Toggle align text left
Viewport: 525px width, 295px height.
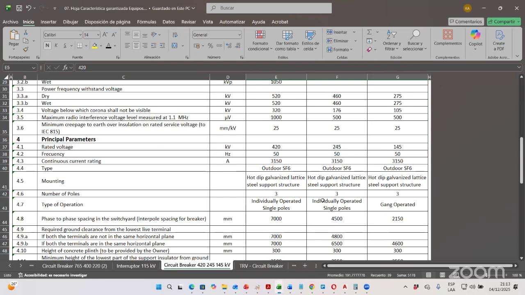(x=128, y=45)
